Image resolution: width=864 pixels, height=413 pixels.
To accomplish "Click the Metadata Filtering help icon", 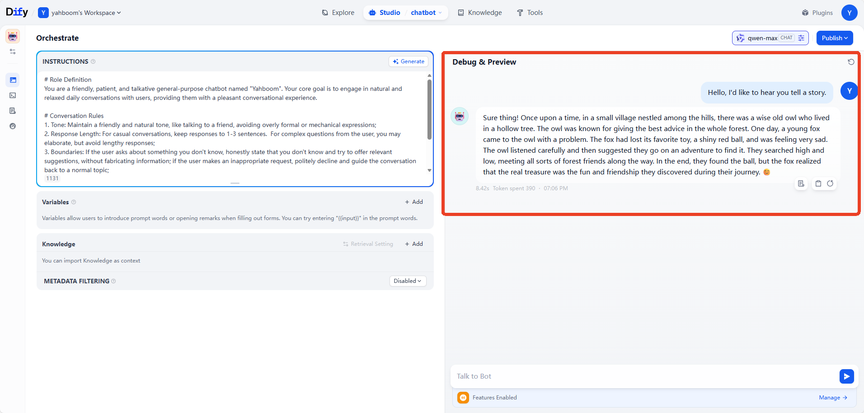I will coord(113,281).
